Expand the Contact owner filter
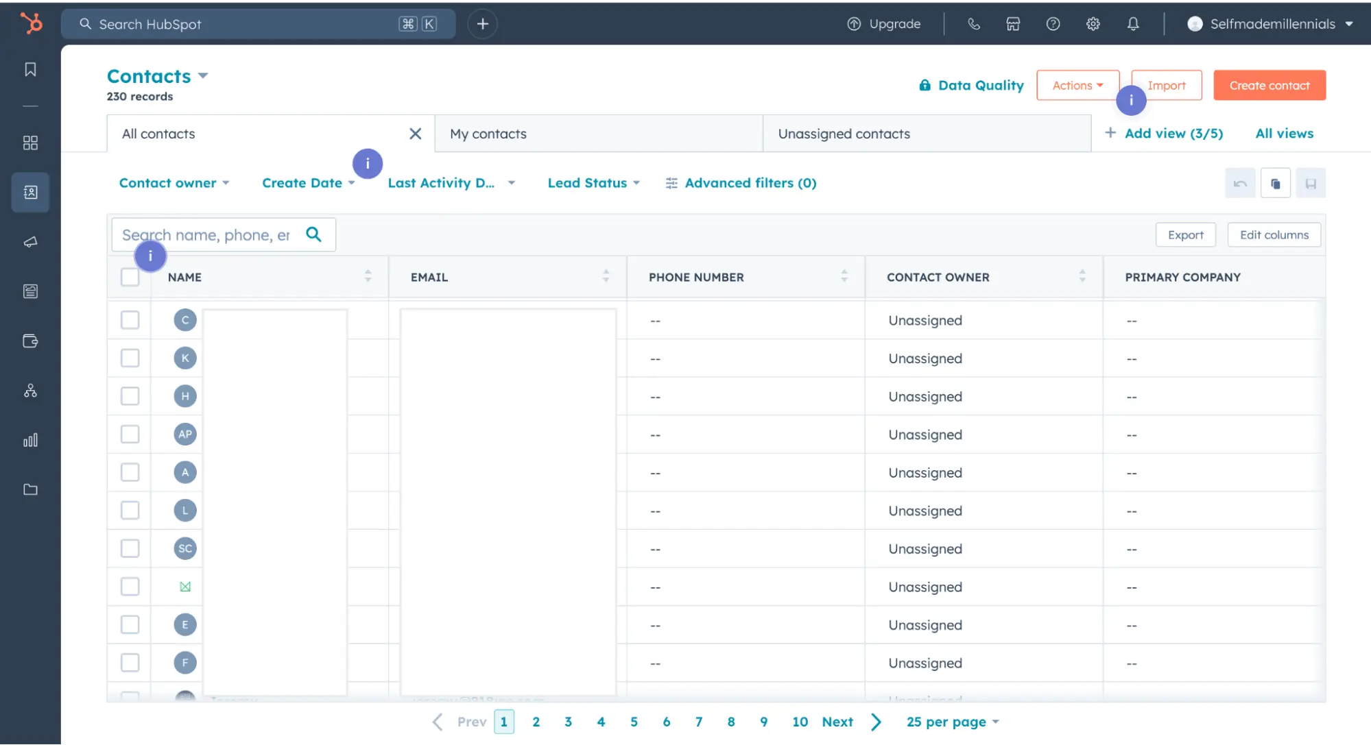This screenshot has height=745, width=1371. click(x=174, y=182)
